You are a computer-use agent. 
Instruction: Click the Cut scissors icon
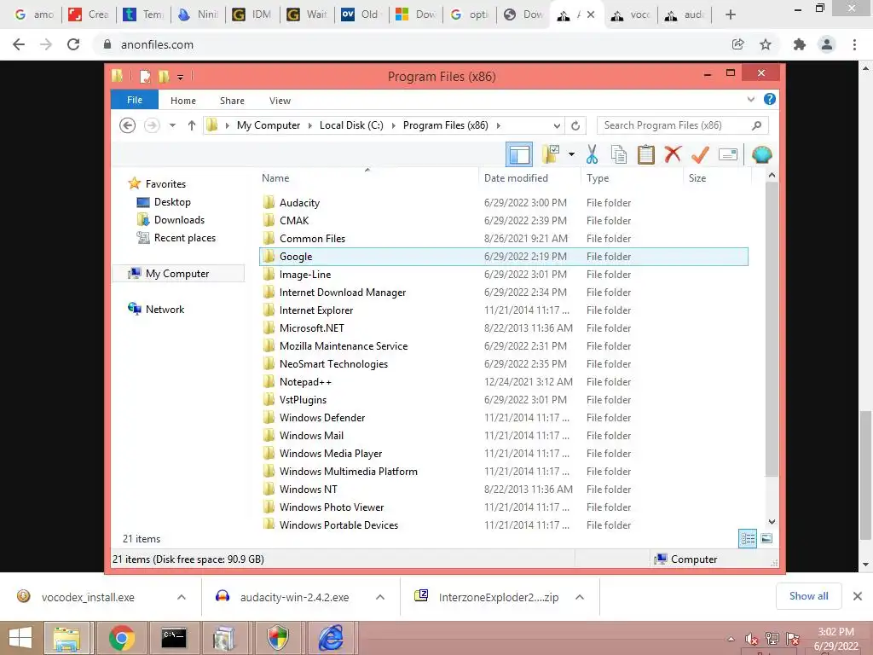click(x=592, y=154)
